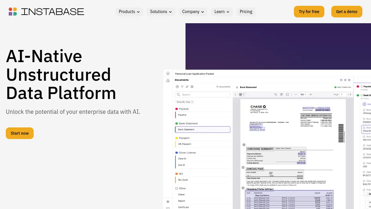Select the grid layout icon
The height and width of the screenshot is (209, 371).
point(345,80)
